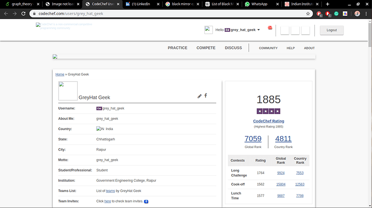This screenshot has width=372, height=208.
Task: Click the Government Engineering College, Raipur text
Action: tap(126, 181)
